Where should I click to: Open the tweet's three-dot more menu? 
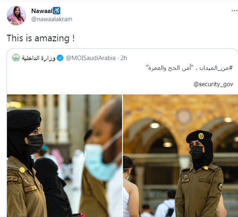234,11
